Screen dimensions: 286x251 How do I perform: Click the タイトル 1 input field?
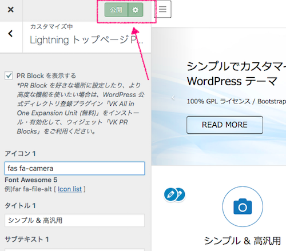[75, 220]
